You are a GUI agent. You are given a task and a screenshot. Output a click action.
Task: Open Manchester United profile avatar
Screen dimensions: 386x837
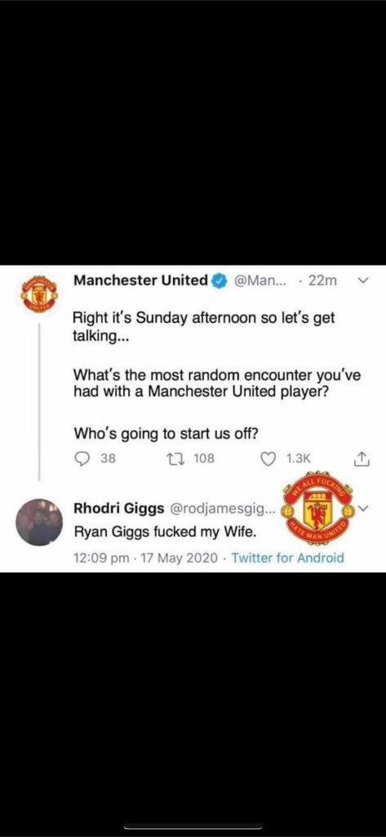point(38,294)
